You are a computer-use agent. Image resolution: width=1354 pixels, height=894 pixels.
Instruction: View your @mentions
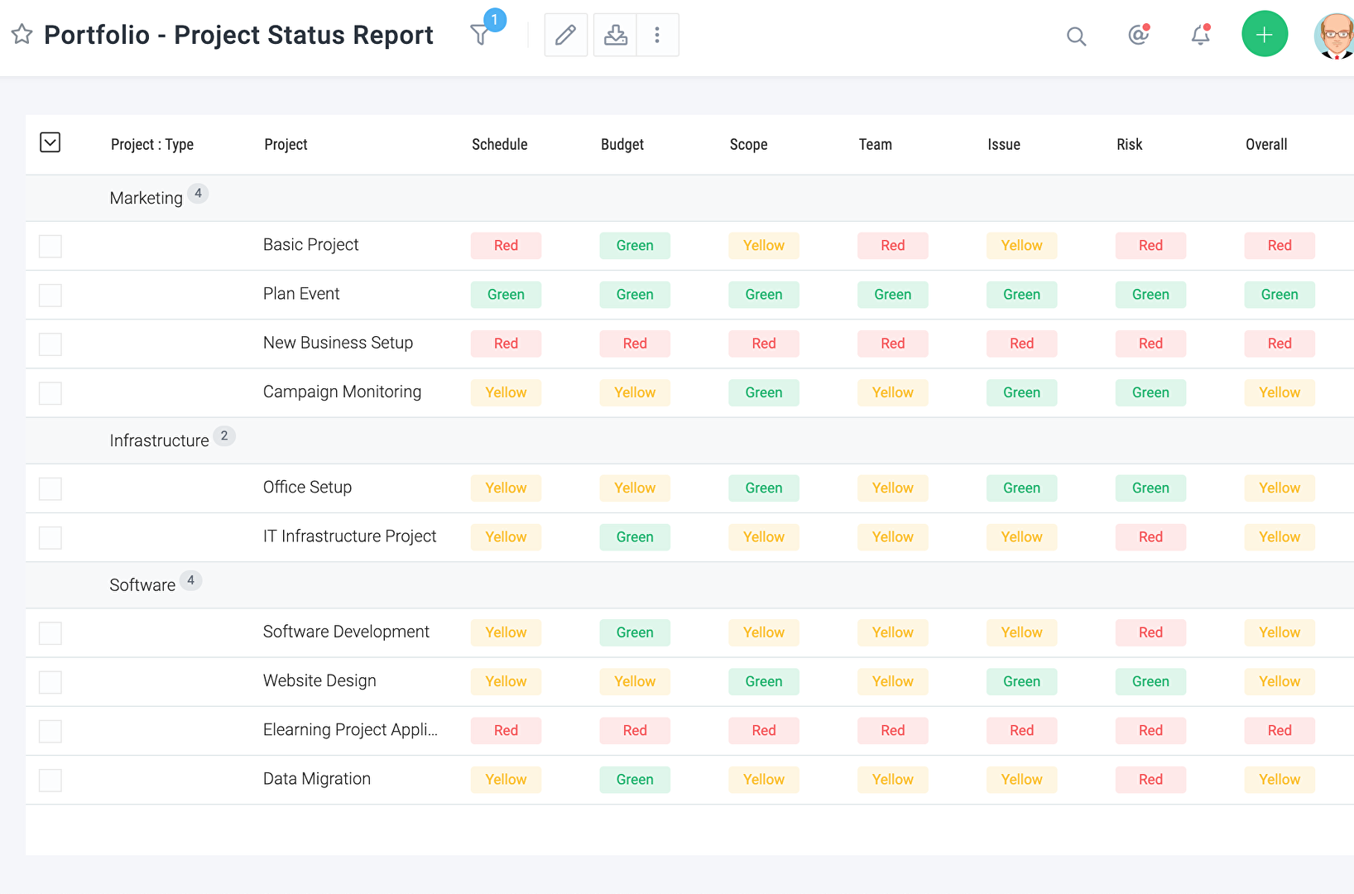click(x=1138, y=36)
